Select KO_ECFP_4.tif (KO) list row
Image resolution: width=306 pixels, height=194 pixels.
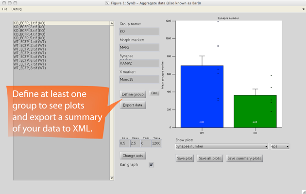coord(62,34)
